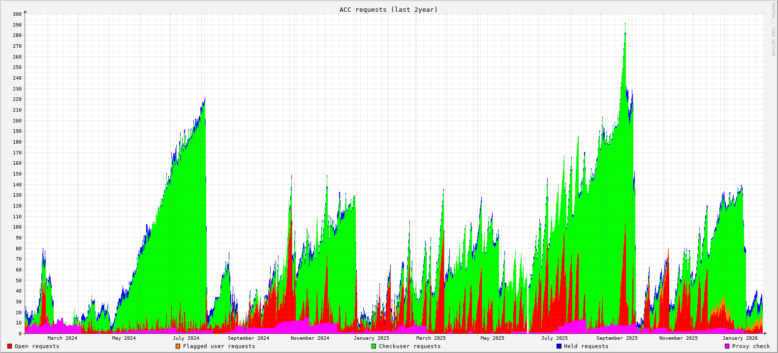Click the magenta Proxy check legend swatch
The image size is (778, 353).
pyautogui.click(x=727, y=346)
